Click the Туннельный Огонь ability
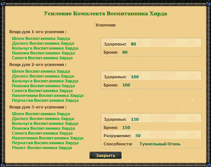Screen dimensions: 211x167 pos(160,144)
